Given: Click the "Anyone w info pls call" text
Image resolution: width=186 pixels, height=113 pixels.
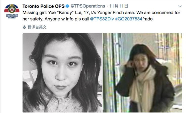Looking at the screenshot, I should pos(66,19).
